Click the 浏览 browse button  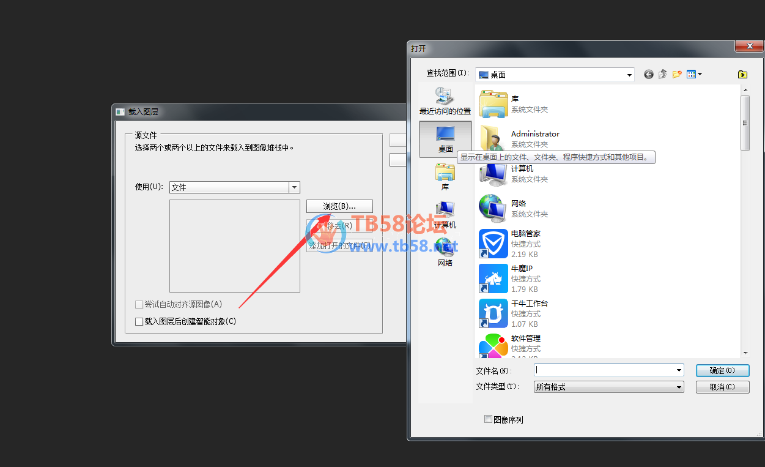pyautogui.click(x=339, y=206)
